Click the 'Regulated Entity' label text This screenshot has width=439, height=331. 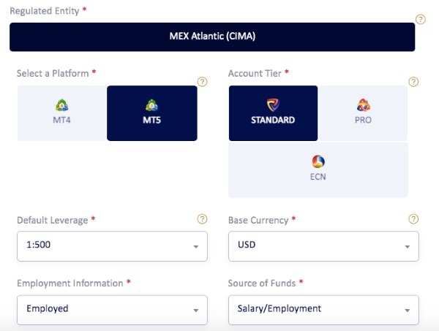45,11
